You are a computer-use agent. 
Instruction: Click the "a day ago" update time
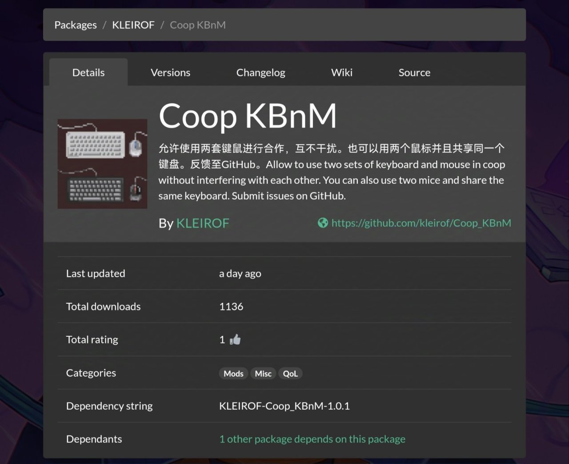pos(240,274)
